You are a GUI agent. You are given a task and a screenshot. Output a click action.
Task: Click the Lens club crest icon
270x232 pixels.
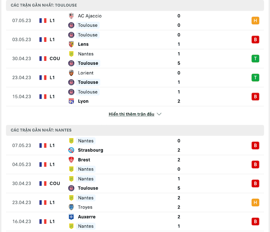click(71, 44)
